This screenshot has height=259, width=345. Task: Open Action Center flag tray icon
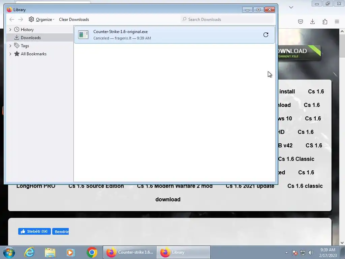coord(295,253)
